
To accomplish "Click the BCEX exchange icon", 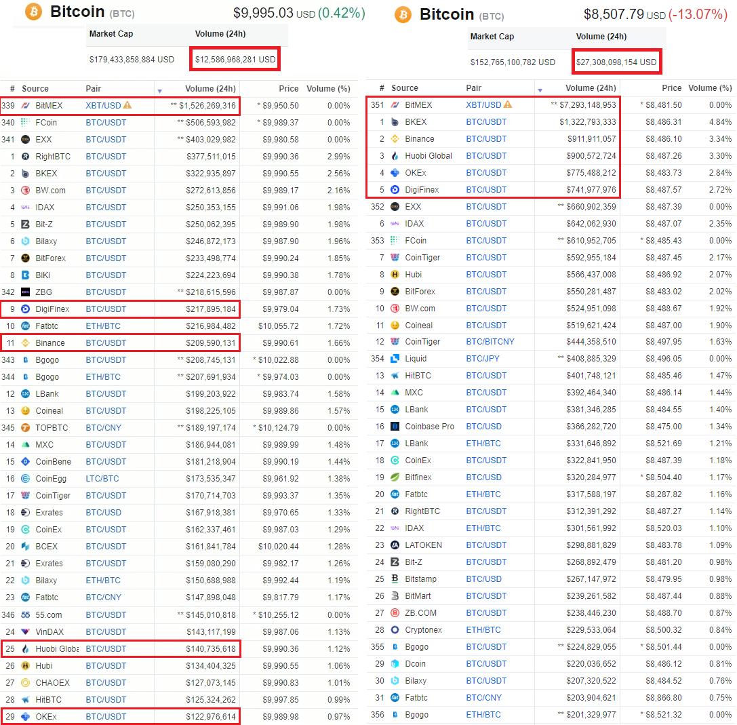I will tap(25, 547).
